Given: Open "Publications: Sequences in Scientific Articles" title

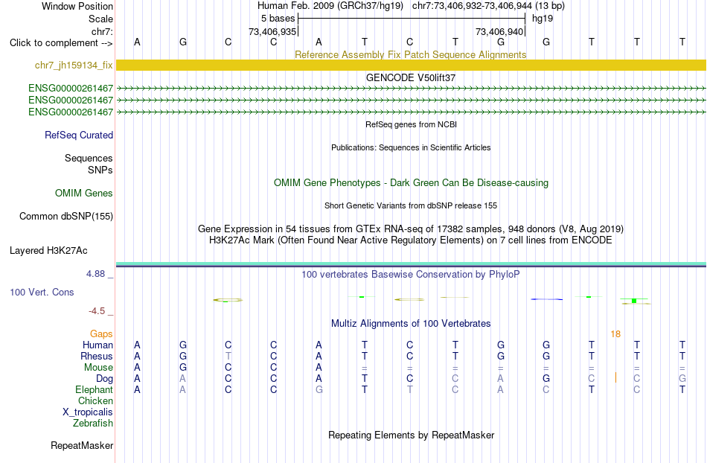Looking at the screenshot, I should (411, 147).
